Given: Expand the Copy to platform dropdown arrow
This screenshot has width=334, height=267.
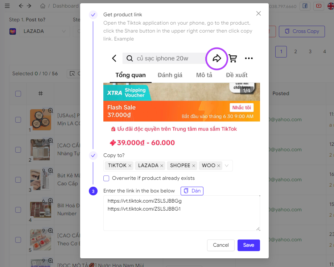Looking at the screenshot, I should coord(227,166).
